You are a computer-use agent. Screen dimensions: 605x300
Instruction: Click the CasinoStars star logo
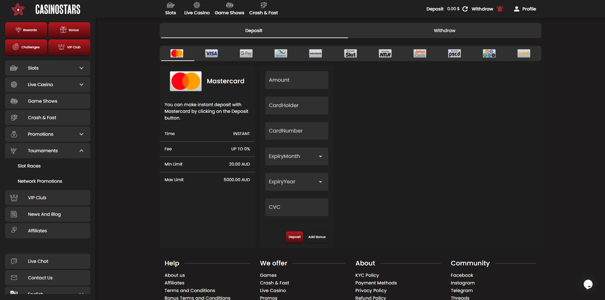pos(18,9)
